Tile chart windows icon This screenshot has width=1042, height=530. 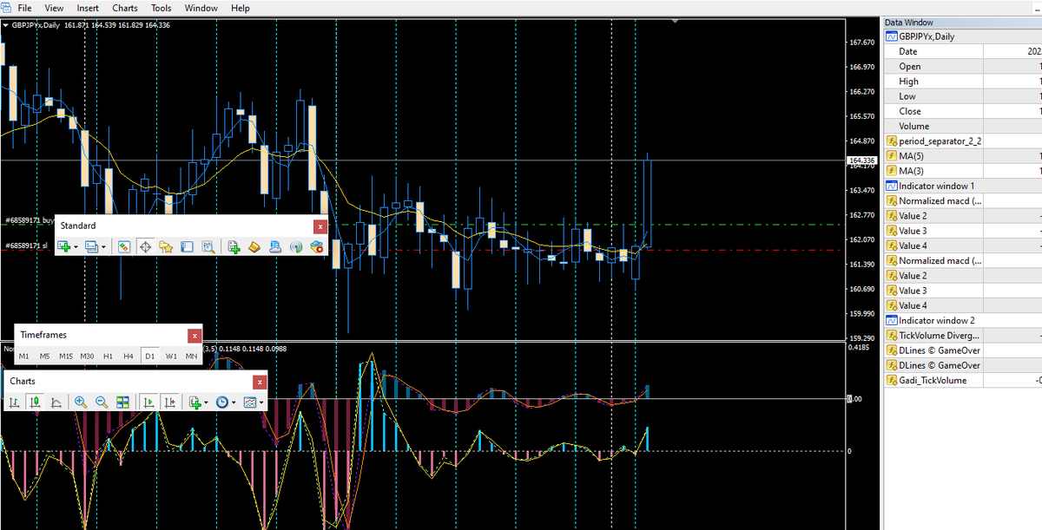122,402
